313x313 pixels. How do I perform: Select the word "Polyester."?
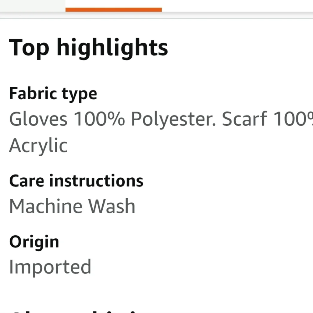point(173,120)
